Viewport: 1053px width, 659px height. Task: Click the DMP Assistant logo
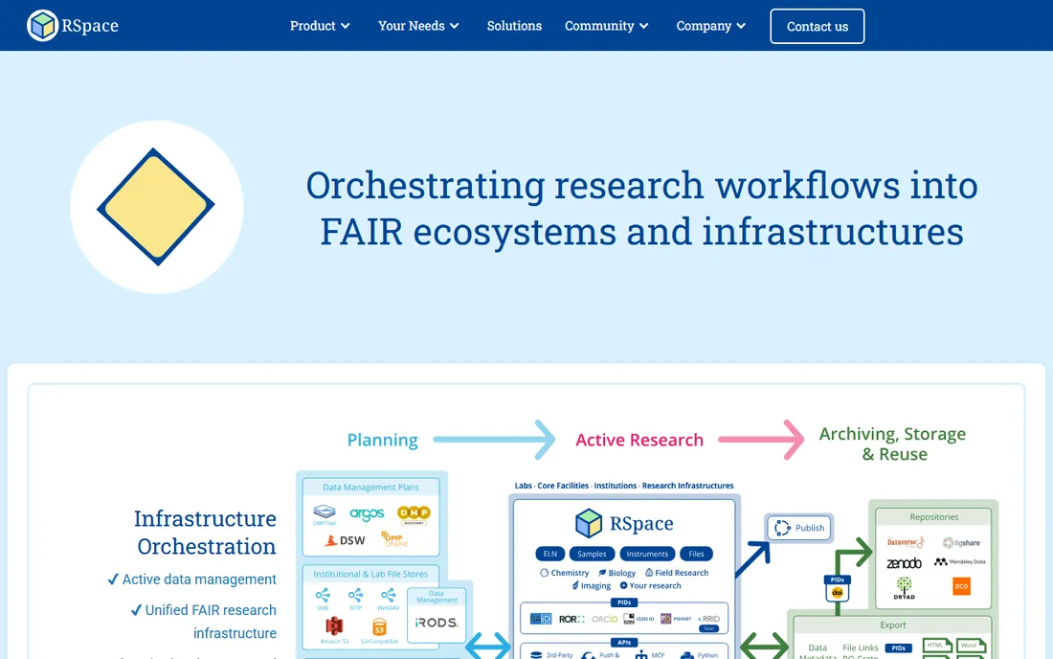pyautogui.click(x=414, y=515)
